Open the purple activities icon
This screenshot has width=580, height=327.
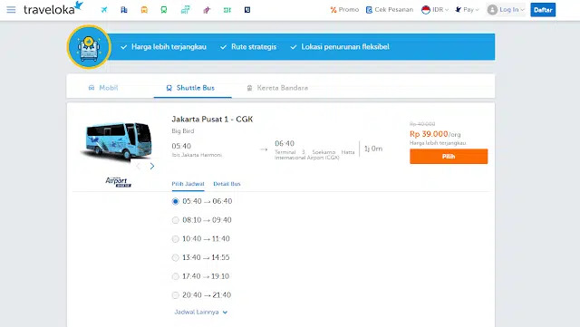click(207, 10)
